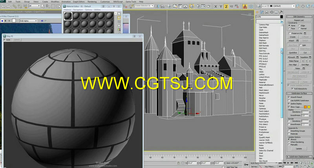The width and height of the screenshot is (314, 168).
Task: Collapse the Edit Geometry rollout
Action: 299,17
